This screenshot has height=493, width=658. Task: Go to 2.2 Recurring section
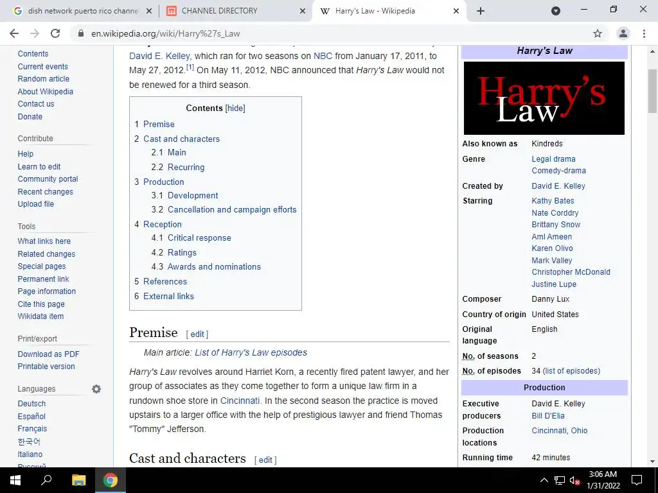[x=186, y=168]
